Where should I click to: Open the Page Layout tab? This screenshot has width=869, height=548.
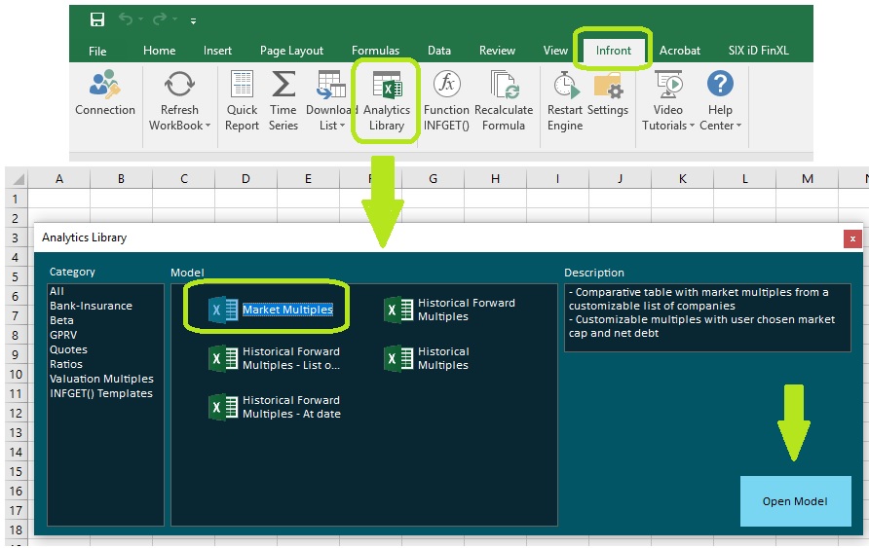(291, 51)
